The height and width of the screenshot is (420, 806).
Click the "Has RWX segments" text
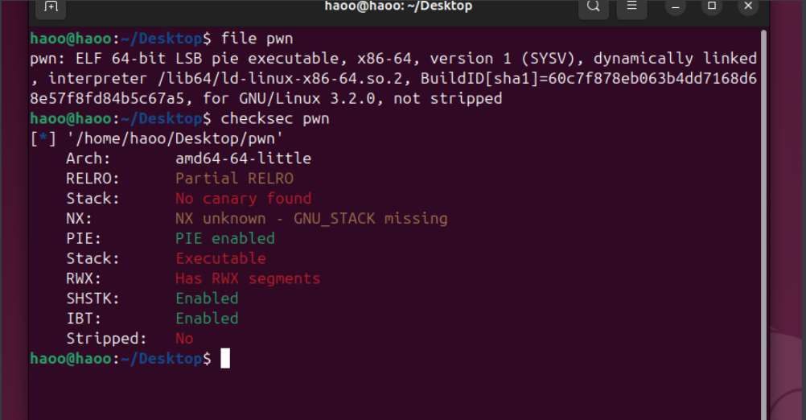248,279
